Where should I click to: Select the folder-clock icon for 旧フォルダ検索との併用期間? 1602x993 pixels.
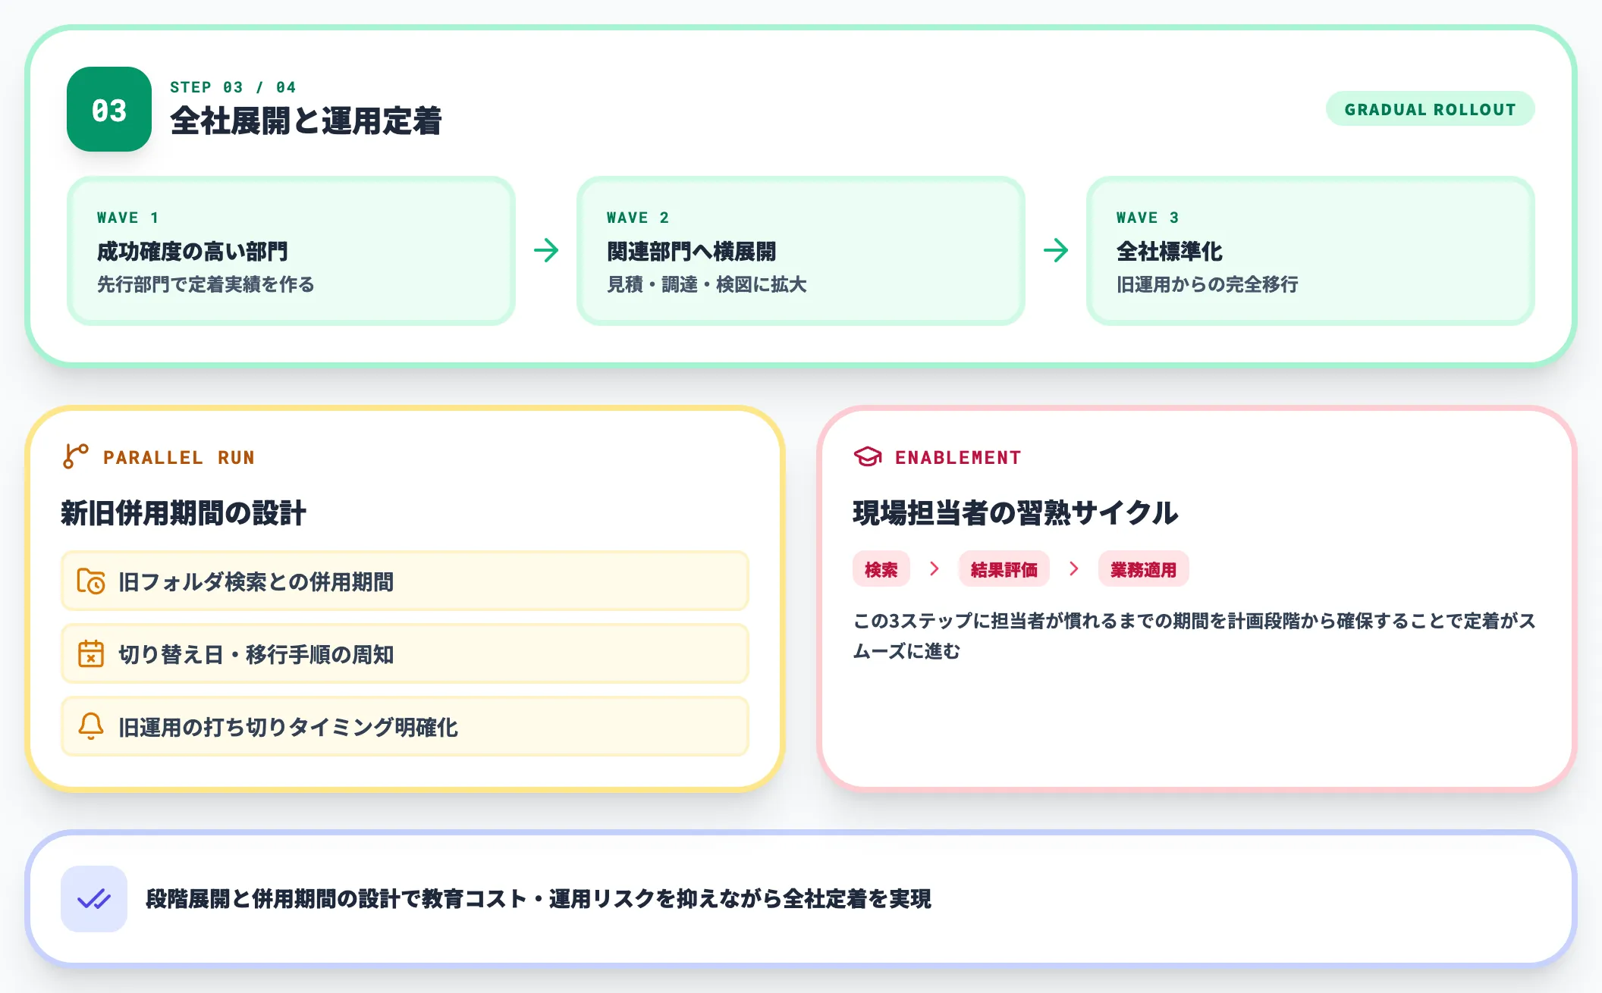[92, 581]
